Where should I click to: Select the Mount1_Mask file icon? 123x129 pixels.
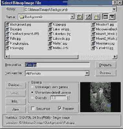93,34
